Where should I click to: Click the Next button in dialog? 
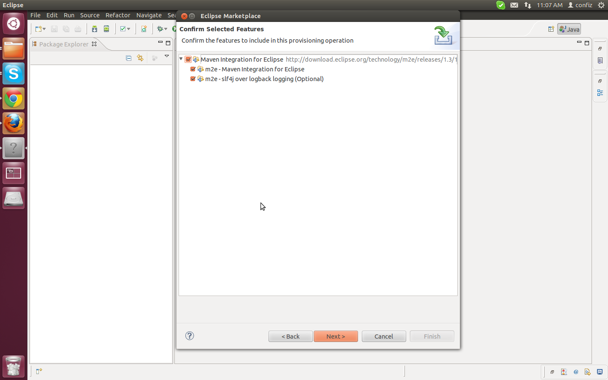click(336, 336)
